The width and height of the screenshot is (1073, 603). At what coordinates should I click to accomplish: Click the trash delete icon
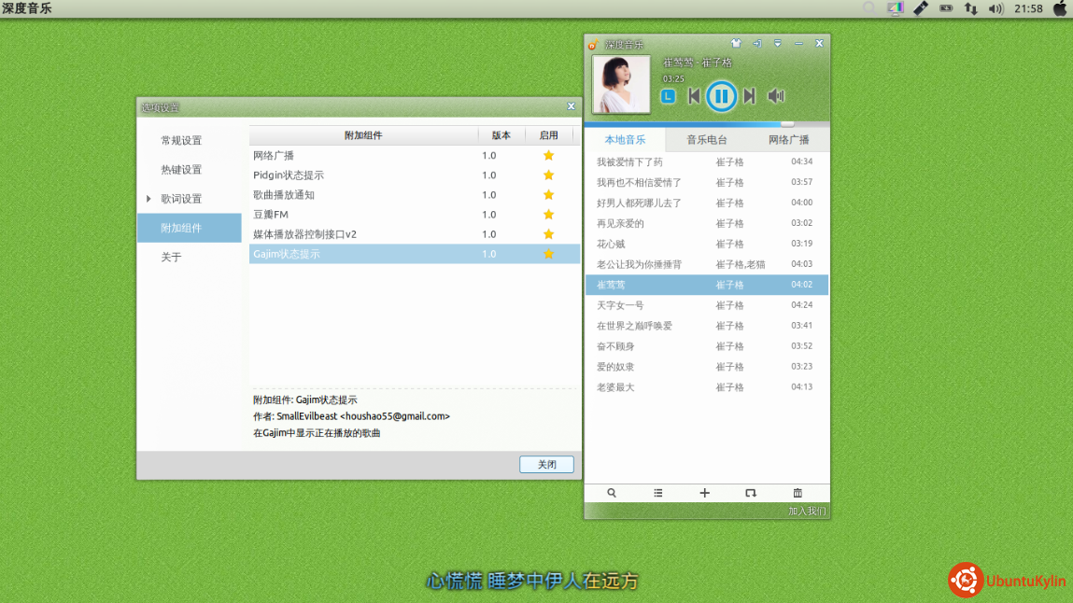pos(798,493)
